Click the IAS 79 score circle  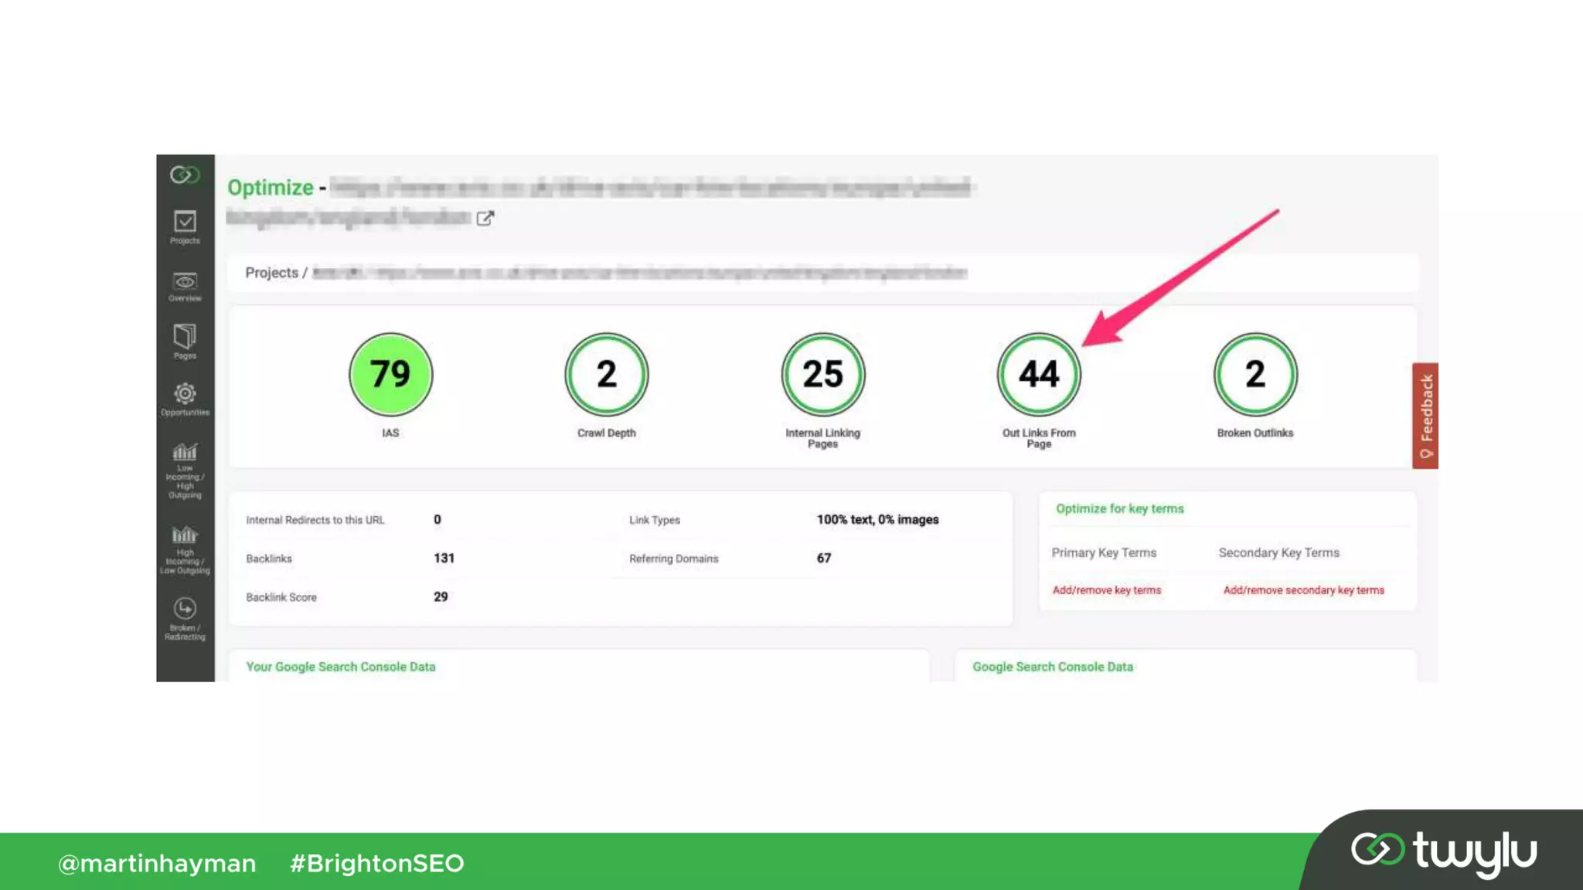coord(390,375)
